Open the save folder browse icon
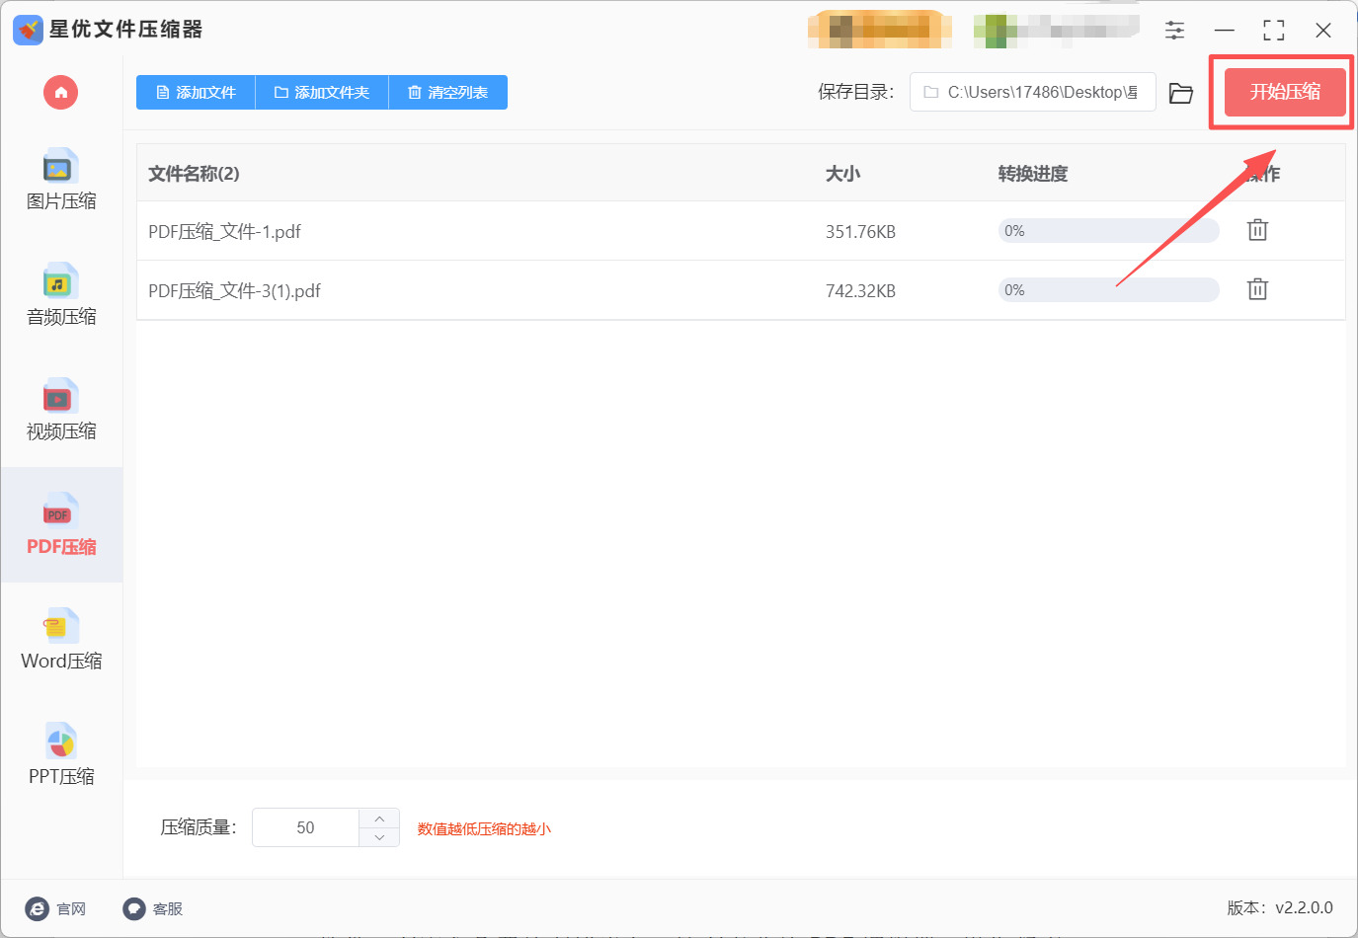 point(1181,93)
